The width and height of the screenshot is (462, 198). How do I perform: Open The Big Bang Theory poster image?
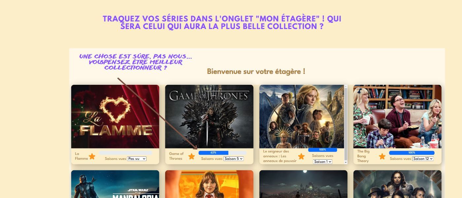coord(397,116)
